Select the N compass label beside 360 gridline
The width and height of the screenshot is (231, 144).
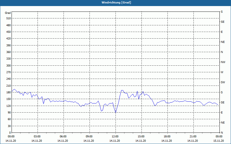click(222, 52)
